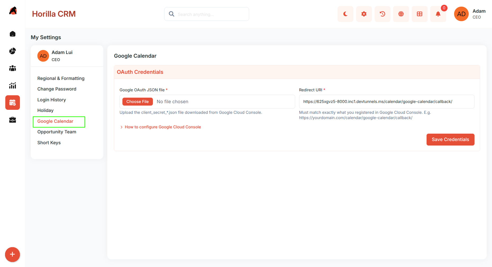Open the Home icon in the sidebar

(12, 34)
